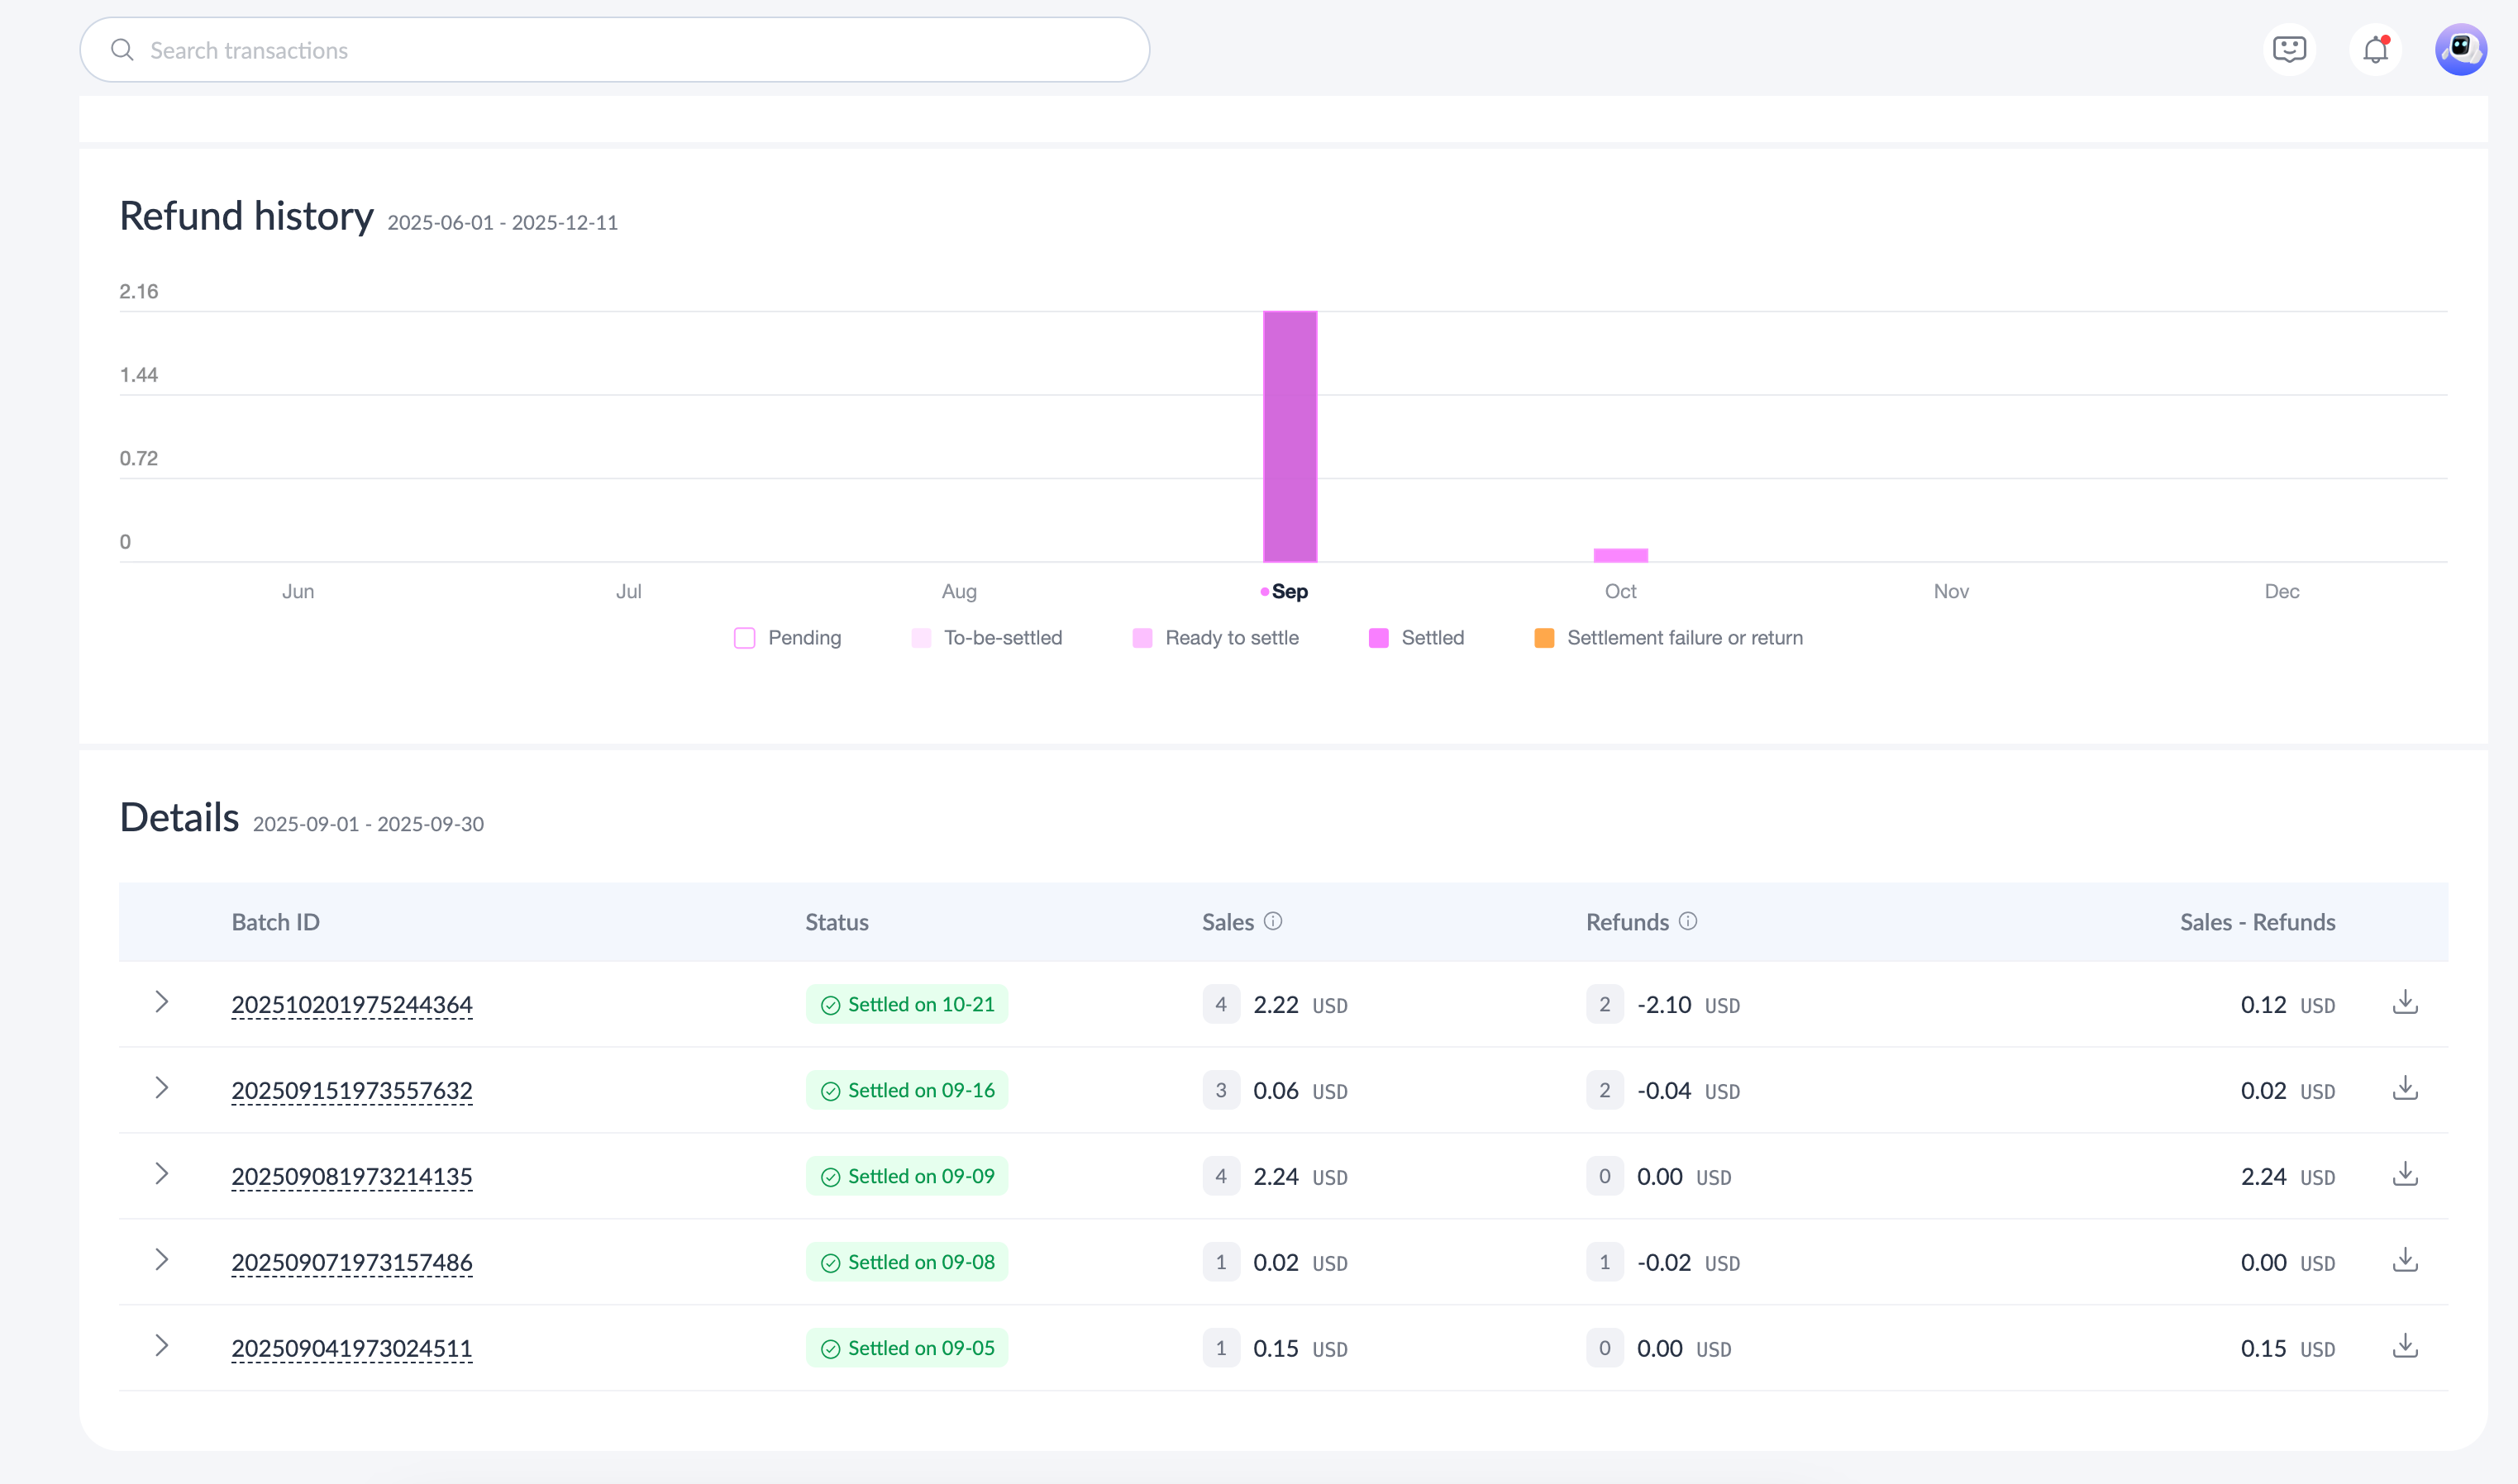Expand row for batch 202509041973024511
Image resolution: width=2518 pixels, height=1484 pixels.
(161, 1346)
